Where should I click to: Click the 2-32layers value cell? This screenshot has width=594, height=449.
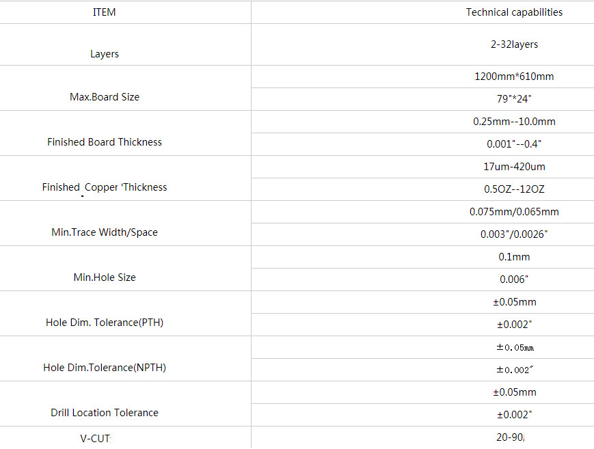tap(514, 44)
